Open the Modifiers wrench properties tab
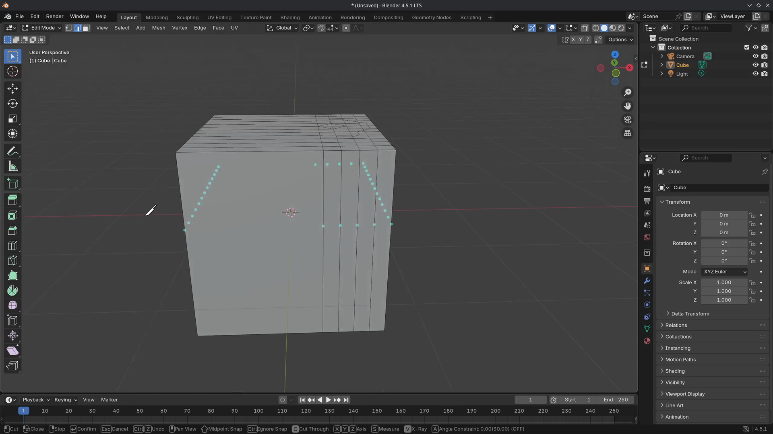773x434 pixels. click(647, 280)
